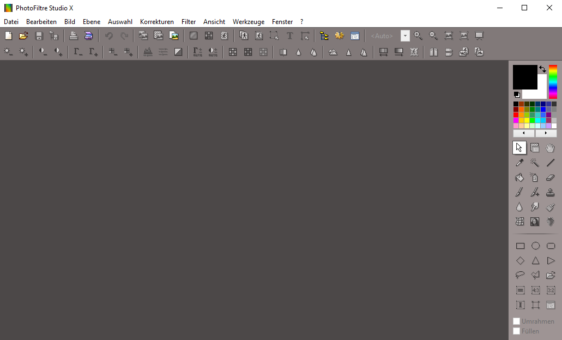Open the Datei menu

pos(11,21)
